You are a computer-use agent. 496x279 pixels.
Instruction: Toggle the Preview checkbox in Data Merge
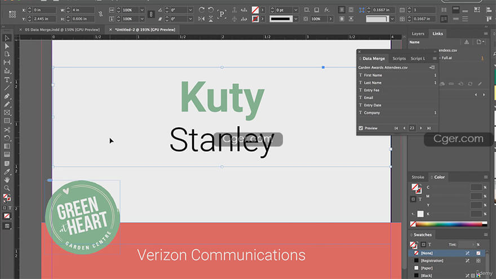coord(361,128)
